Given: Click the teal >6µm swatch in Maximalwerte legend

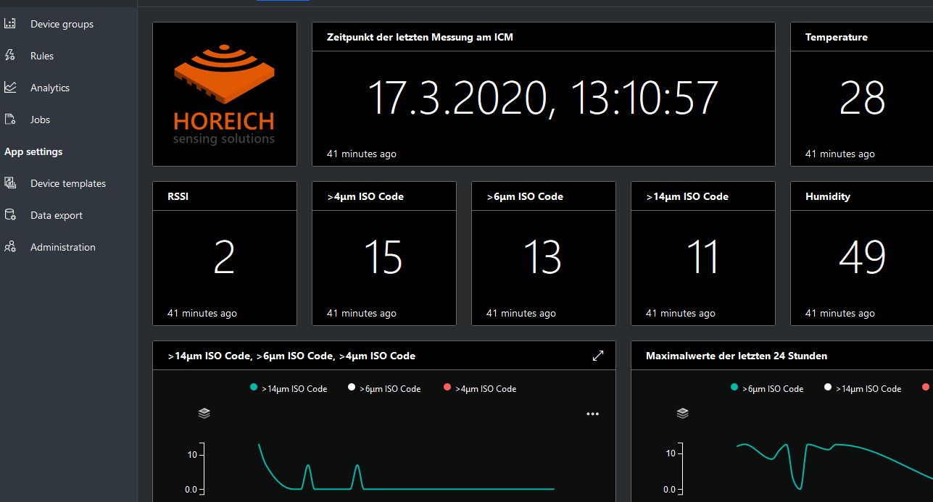Looking at the screenshot, I should tap(734, 388).
